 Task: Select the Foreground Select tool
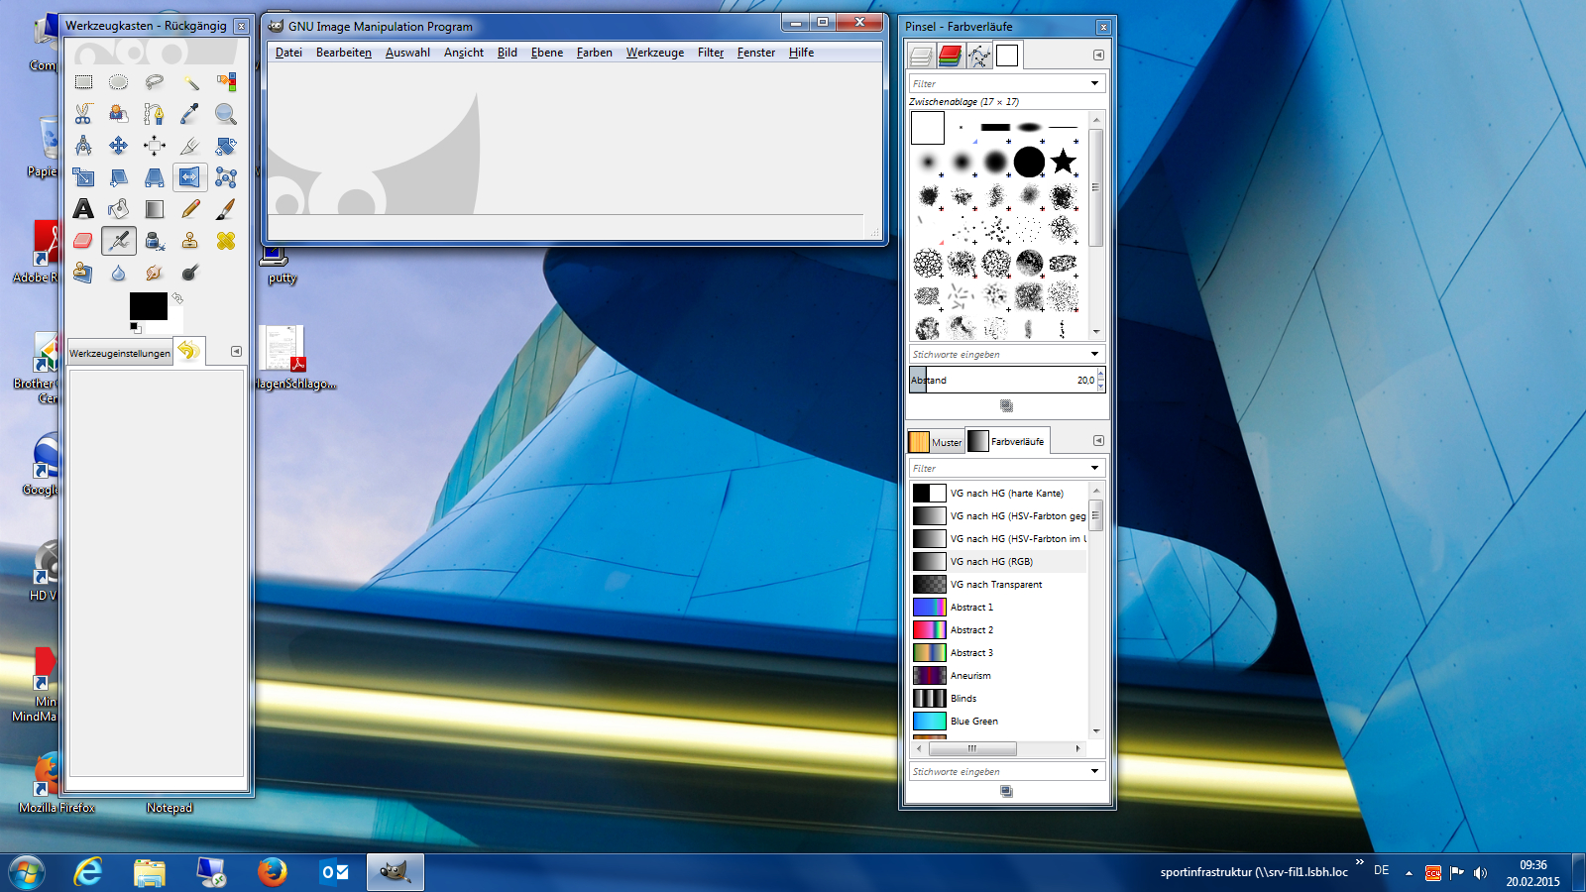(x=119, y=114)
